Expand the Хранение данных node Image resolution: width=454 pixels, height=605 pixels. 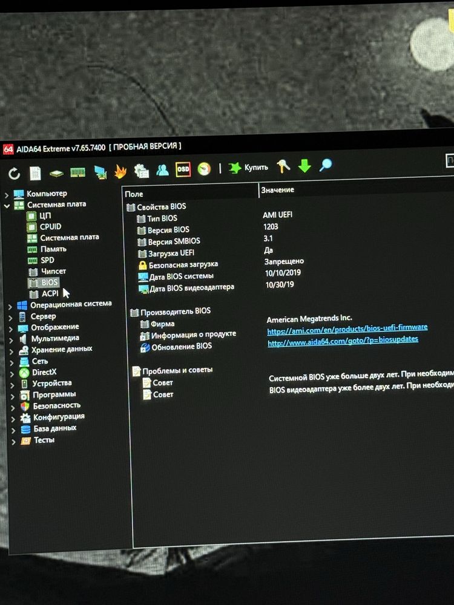tap(12, 352)
